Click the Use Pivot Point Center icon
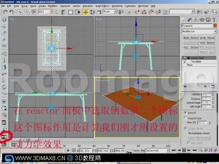219x164 pixels. [x=121, y=12]
